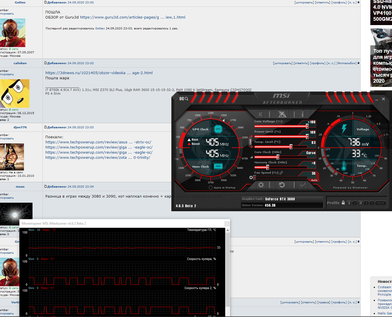The height and width of the screenshot is (317, 392).
Task: Click [правка] in the bottom post header
Action: [x=324, y=302]
